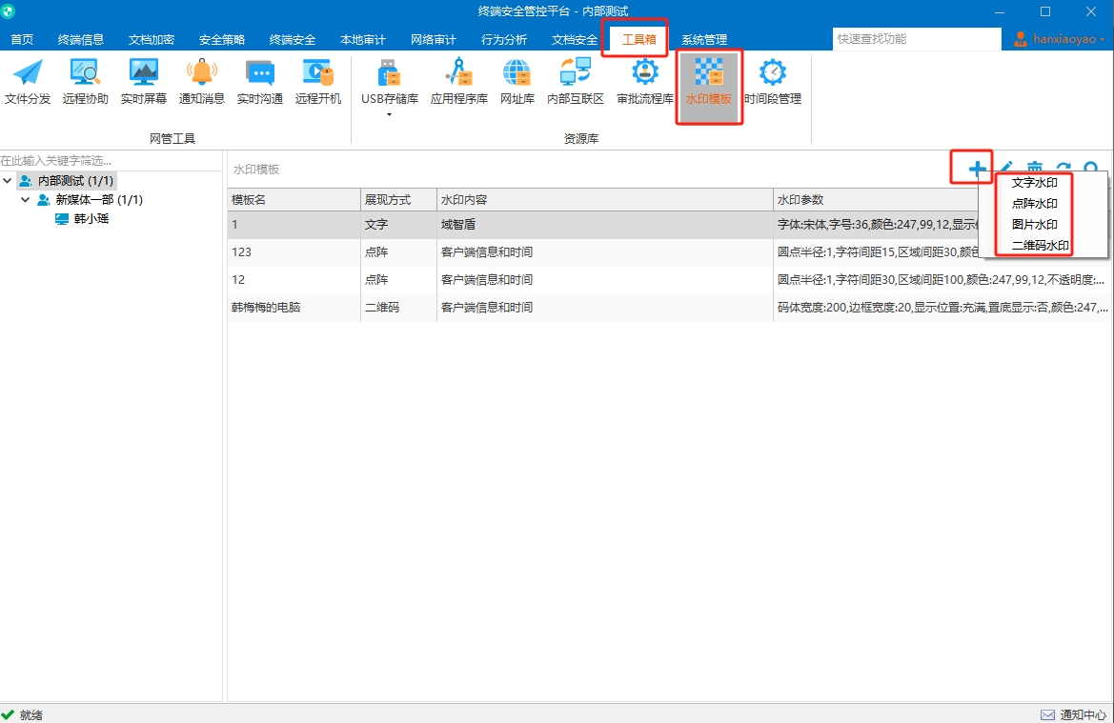Click the app shield logo in the title bar

pos(8,10)
